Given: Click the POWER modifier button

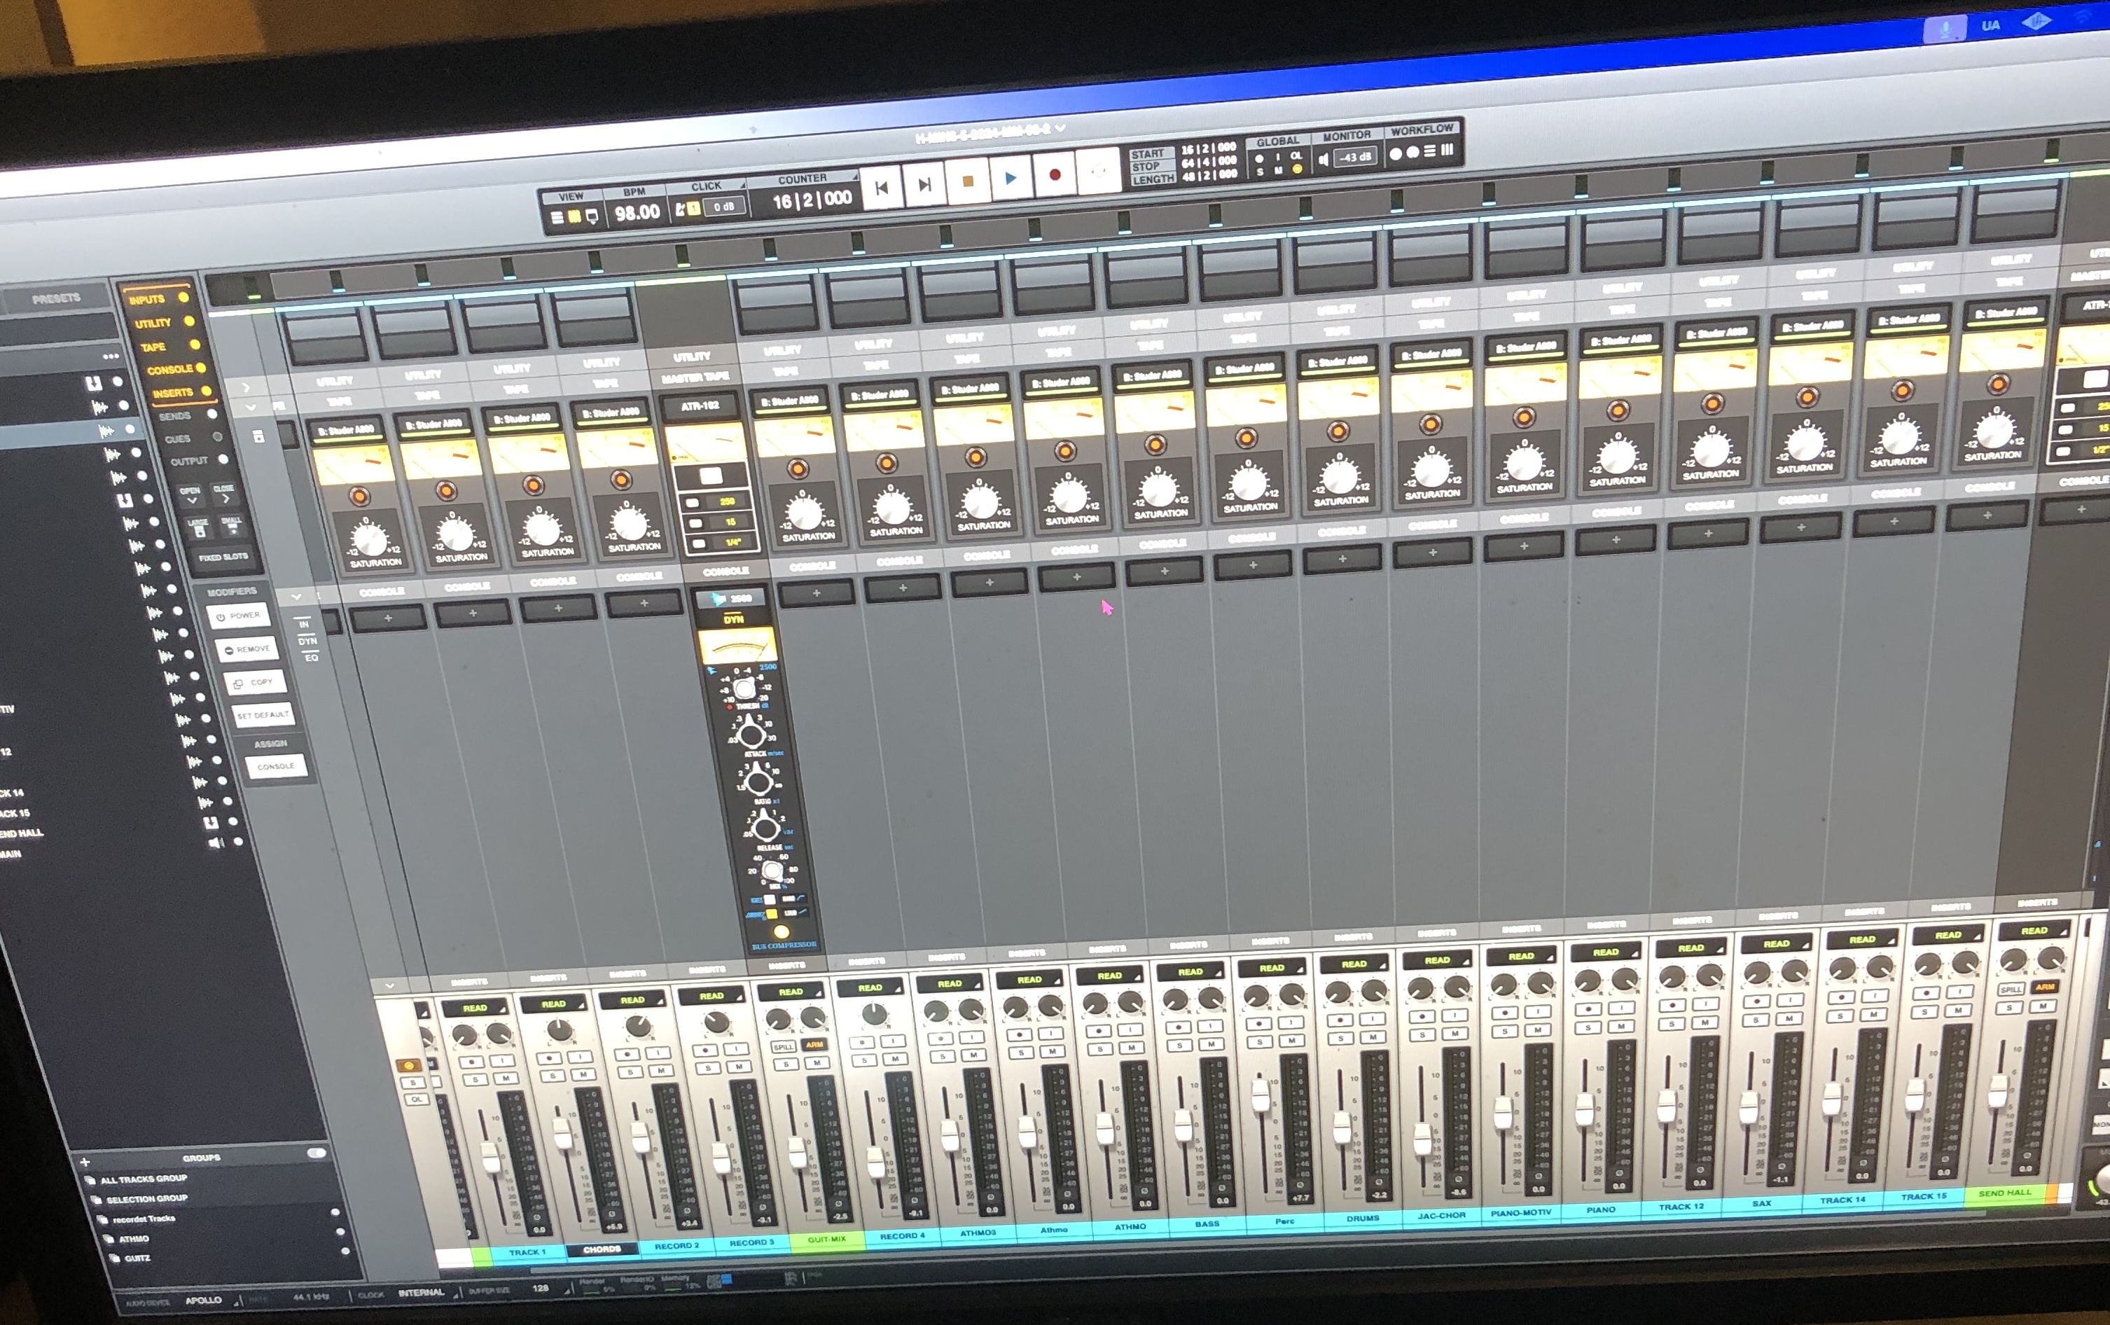Looking at the screenshot, I should click(238, 616).
